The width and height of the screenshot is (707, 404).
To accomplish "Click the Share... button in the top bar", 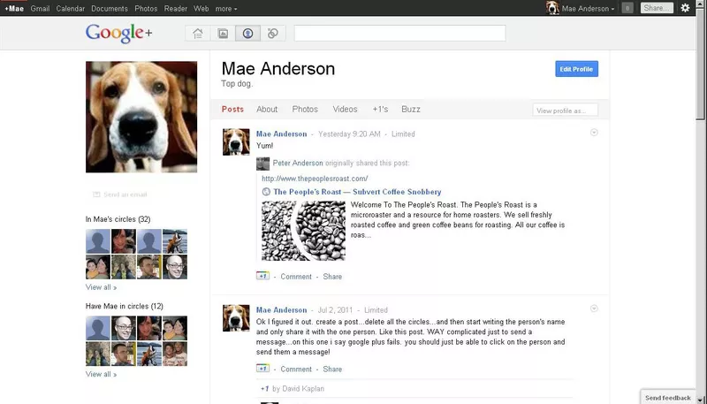I will click(x=657, y=8).
